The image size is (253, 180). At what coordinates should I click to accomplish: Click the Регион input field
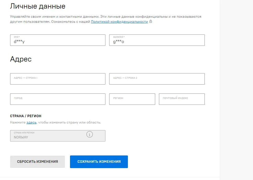132,99
